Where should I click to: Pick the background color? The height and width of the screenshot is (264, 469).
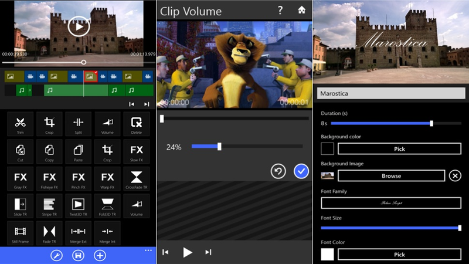(x=399, y=149)
